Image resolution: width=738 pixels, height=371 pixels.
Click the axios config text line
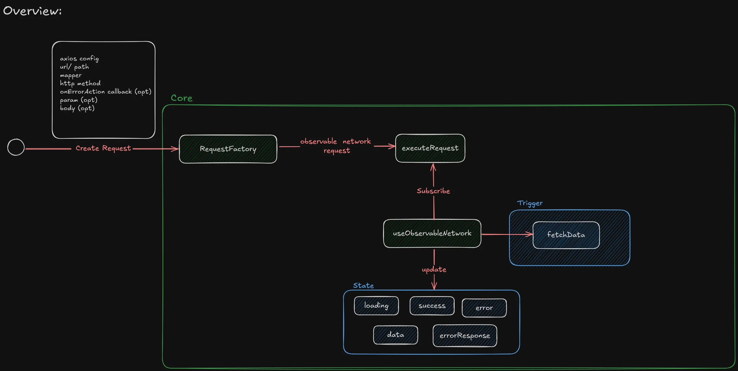pyautogui.click(x=79, y=59)
